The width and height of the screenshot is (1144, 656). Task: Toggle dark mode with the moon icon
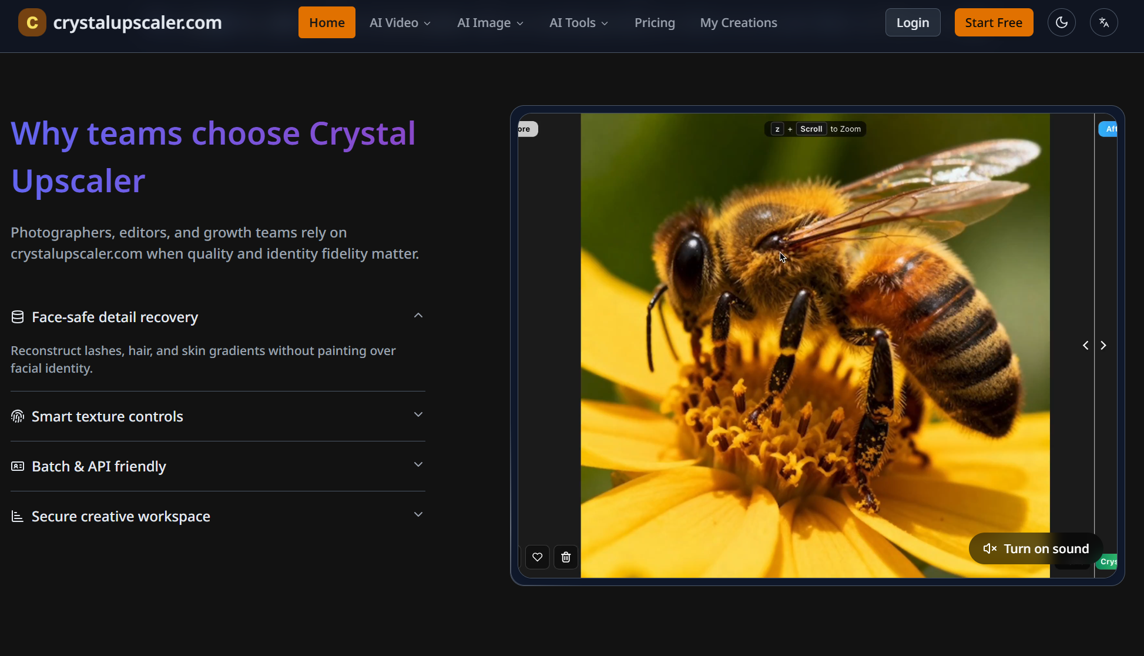(x=1062, y=22)
